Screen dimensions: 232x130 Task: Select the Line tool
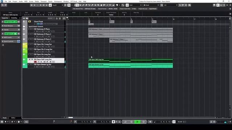(107, 5)
